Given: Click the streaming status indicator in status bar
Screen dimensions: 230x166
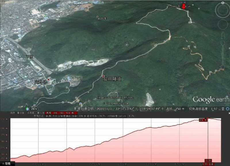Looking at the screenshot, I should [x=228, y=109].
